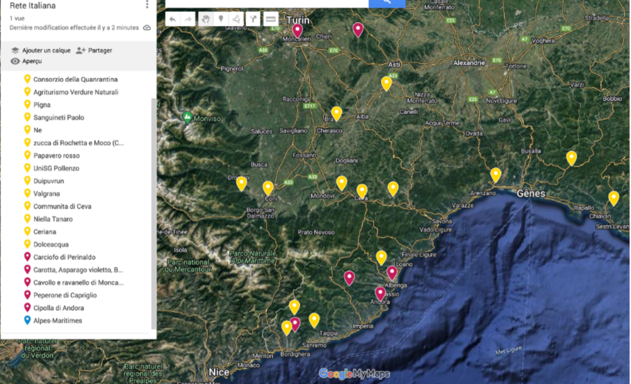
Task: Select the Pigna list entry
Action: pyautogui.click(x=42, y=105)
